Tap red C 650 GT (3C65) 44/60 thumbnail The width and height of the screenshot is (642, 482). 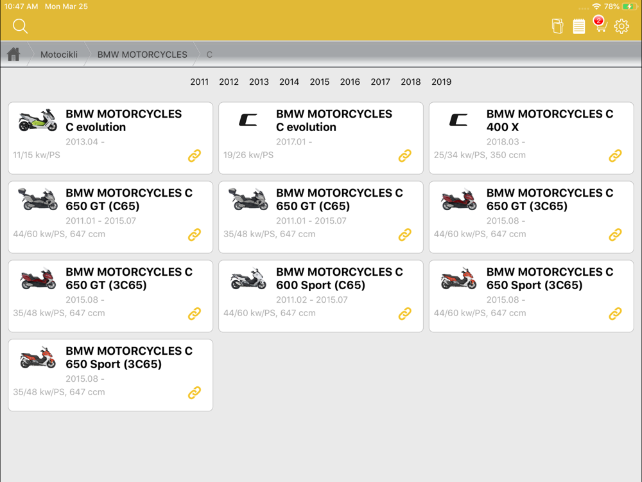458,200
